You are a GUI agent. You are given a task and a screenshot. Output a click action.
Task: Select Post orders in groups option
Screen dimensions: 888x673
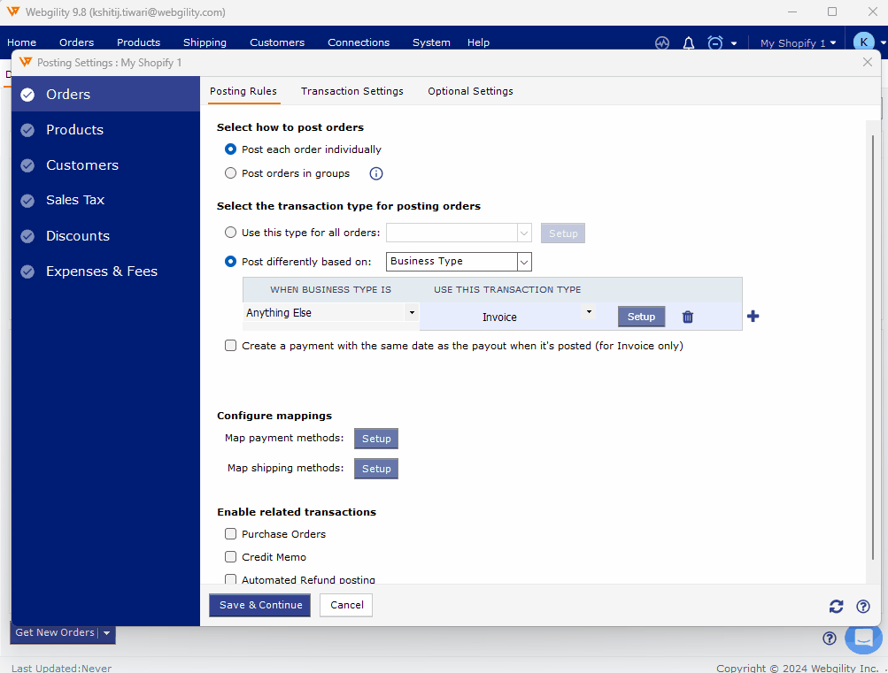pyautogui.click(x=231, y=173)
